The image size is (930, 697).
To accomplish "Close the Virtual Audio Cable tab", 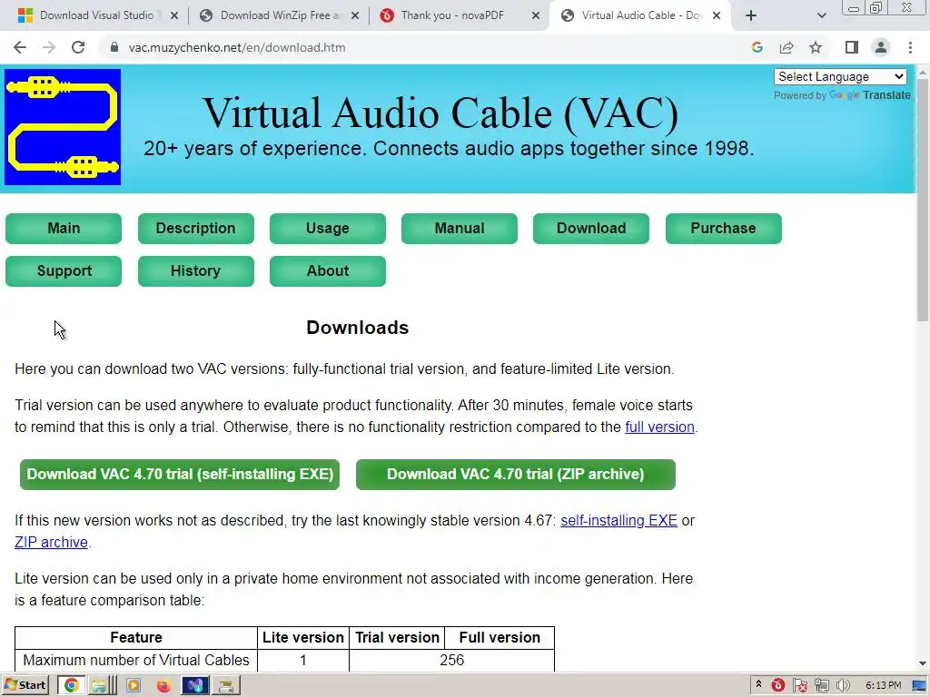I will coord(717,15).
